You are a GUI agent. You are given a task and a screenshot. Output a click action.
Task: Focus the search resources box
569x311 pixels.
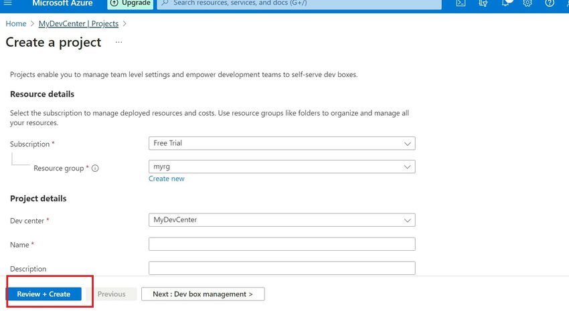[x=299, y=3]
